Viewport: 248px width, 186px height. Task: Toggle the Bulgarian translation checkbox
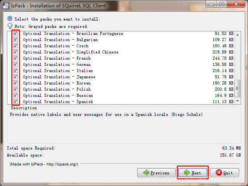15,40
